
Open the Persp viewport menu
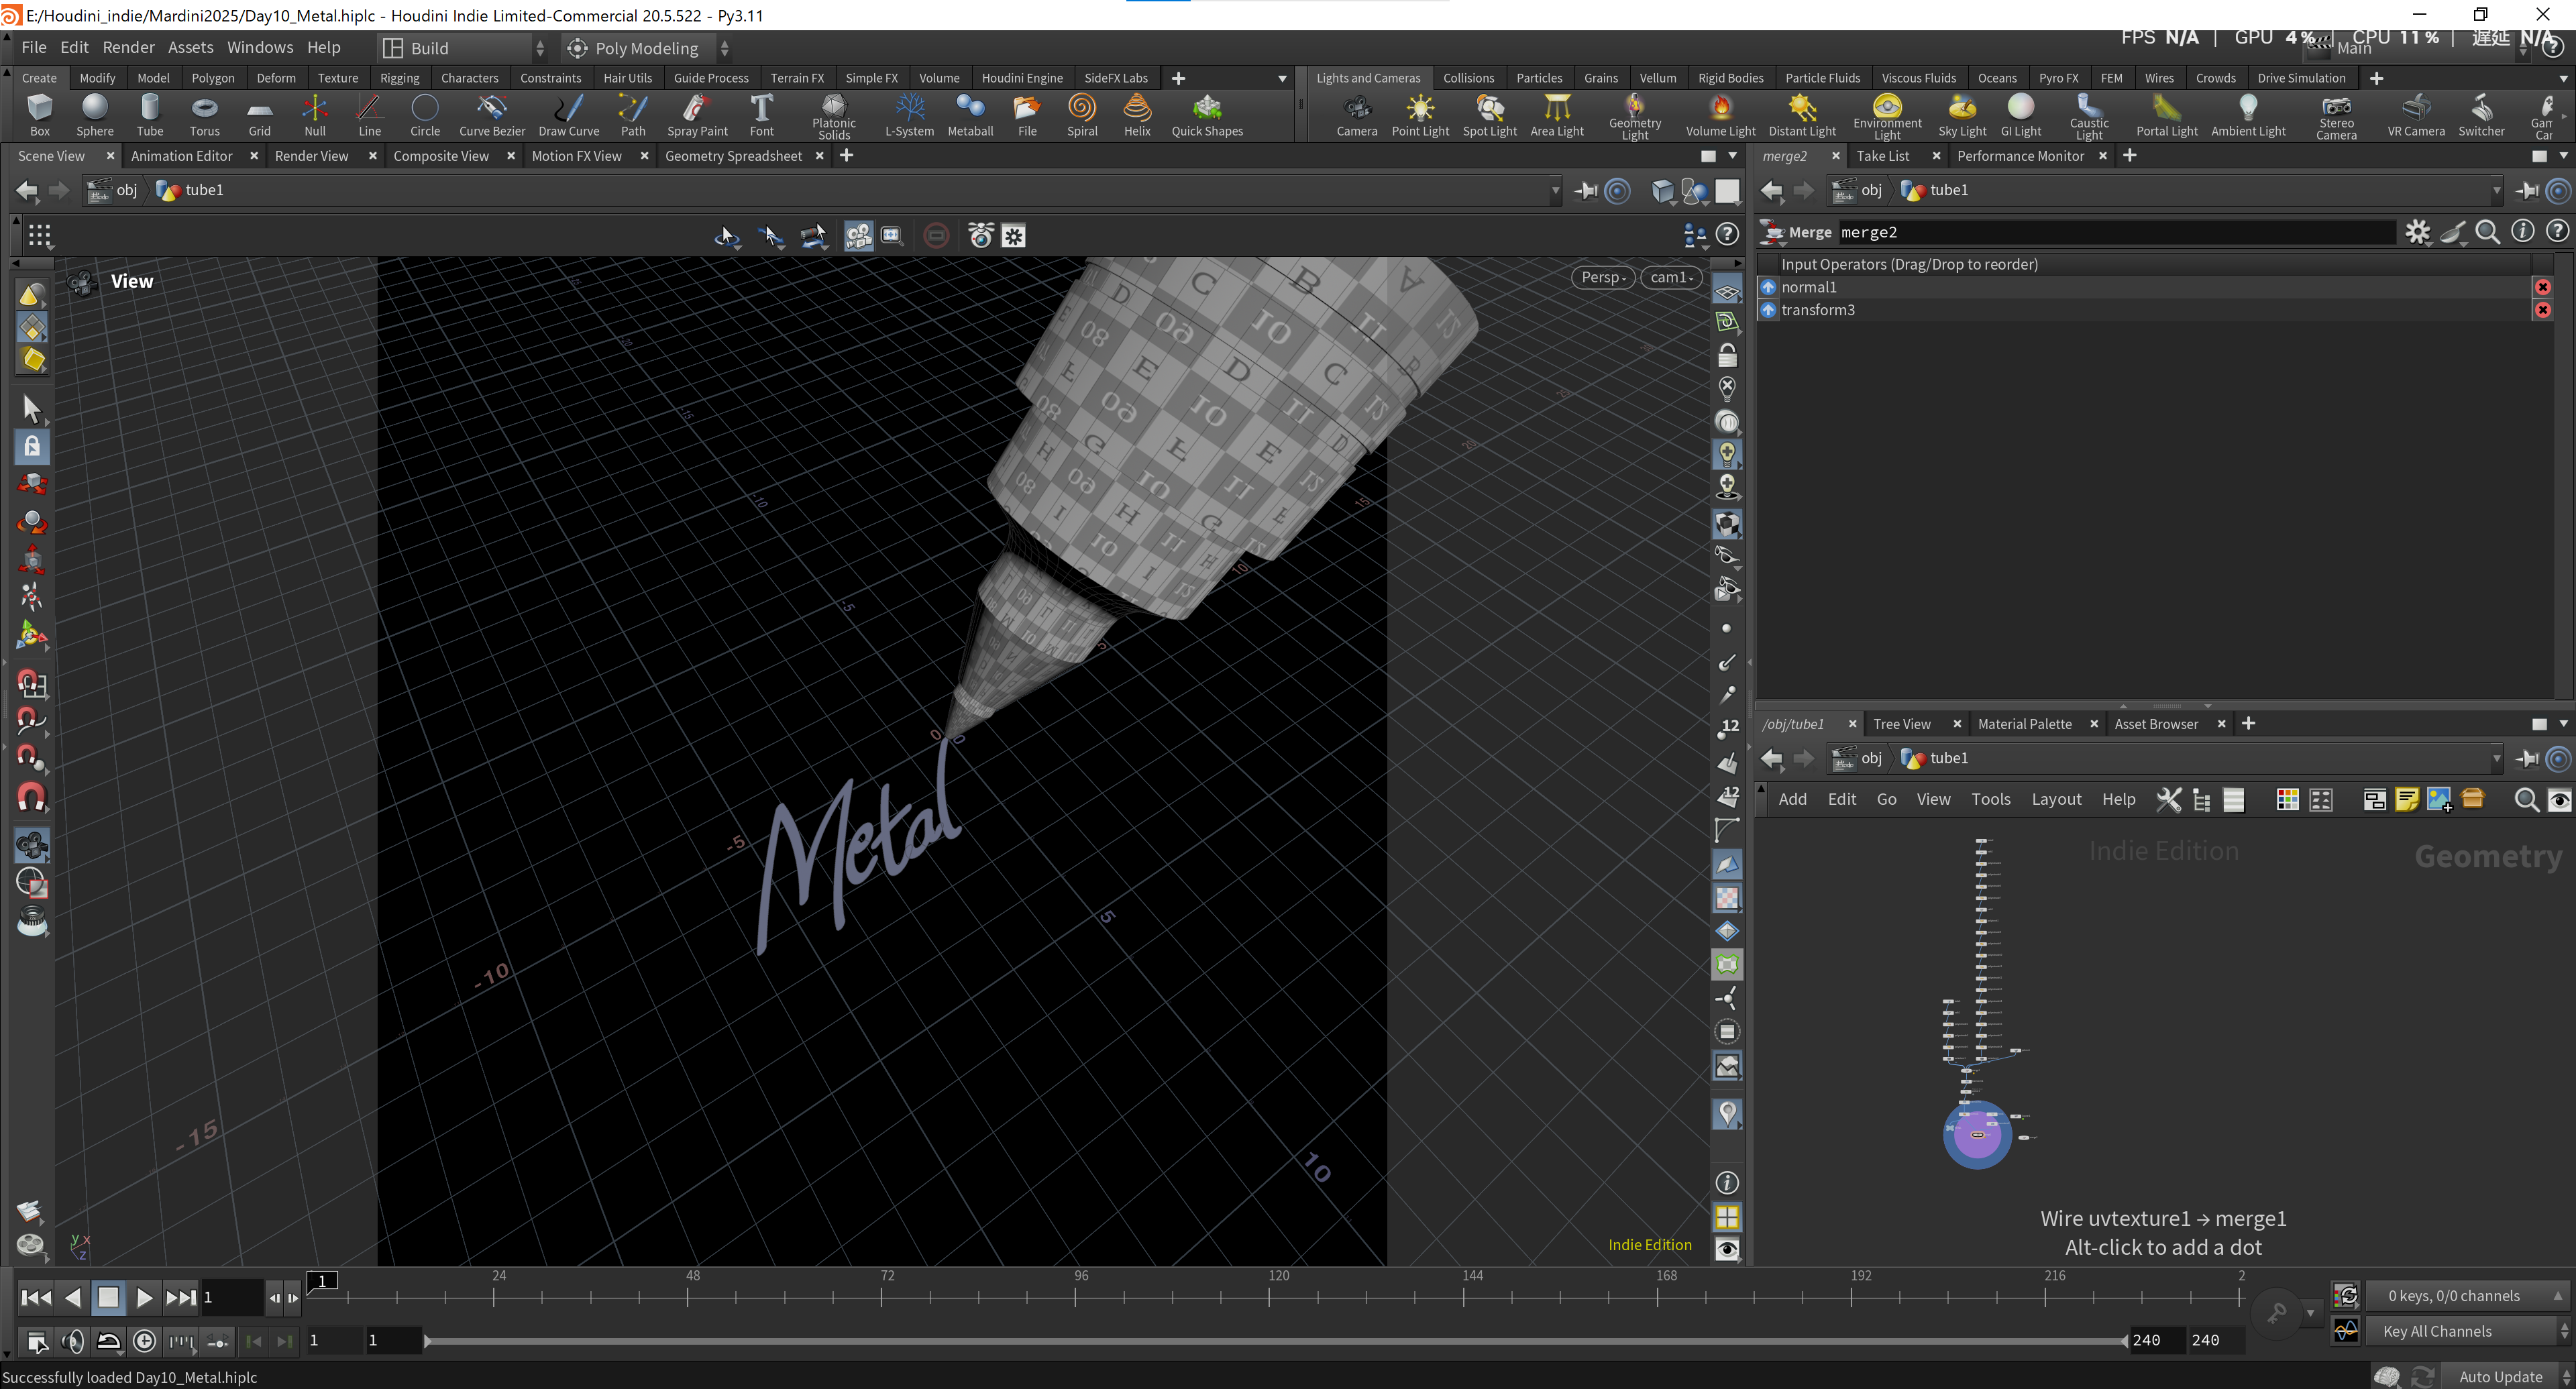tap(1603, 277)
